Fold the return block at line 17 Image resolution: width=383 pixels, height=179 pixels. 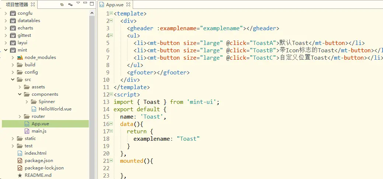pos(111,131)
